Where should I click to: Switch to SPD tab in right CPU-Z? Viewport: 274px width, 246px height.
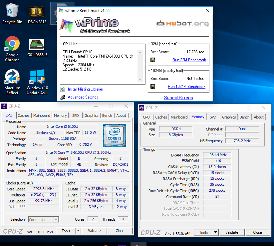click(213, 117)
